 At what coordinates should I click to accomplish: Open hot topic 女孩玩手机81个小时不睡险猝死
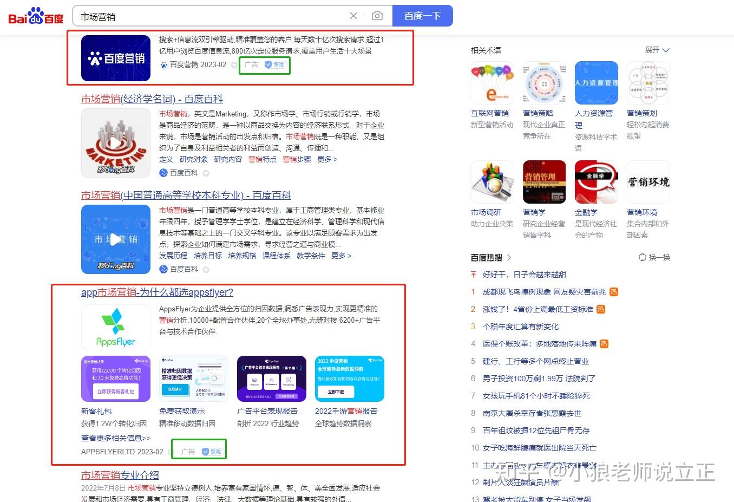click(x=536, y=396)
